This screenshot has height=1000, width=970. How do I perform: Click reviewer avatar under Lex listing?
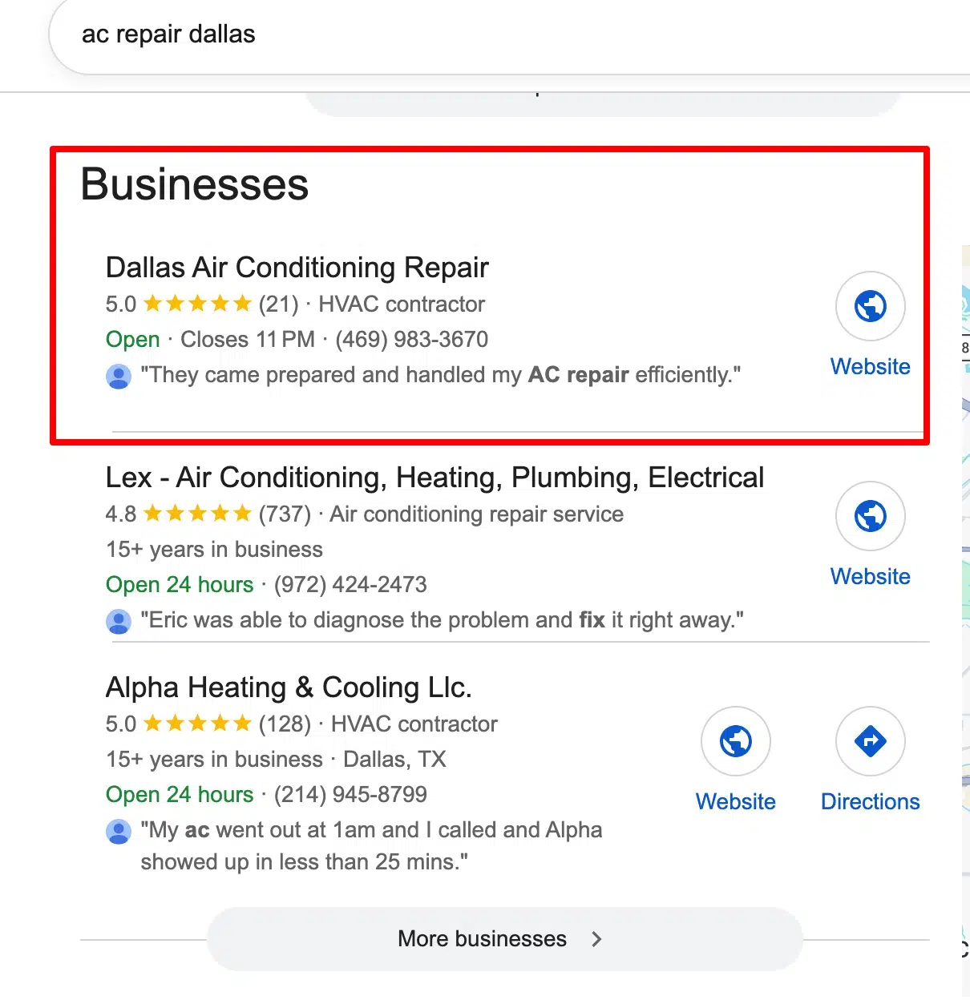click(x=119, y=621)
